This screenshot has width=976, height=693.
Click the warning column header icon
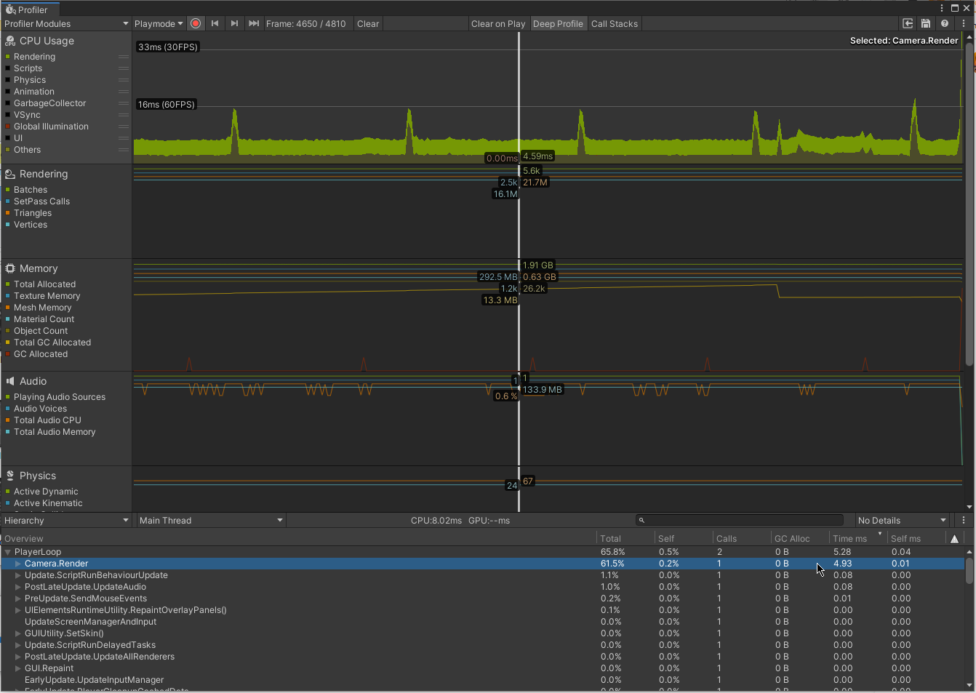[954, 539]
